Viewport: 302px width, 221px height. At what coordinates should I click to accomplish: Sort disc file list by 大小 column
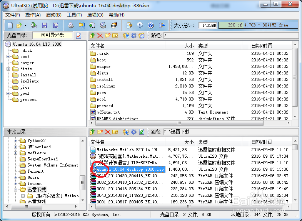180,46
